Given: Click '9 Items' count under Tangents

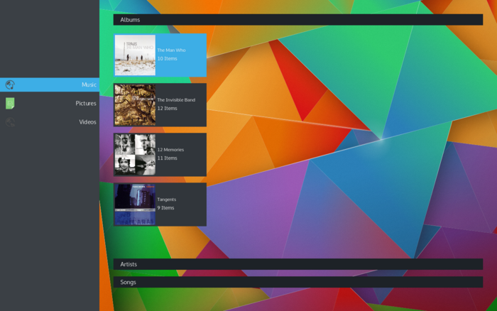Looking at the screenshot, I should pos(165,208).
